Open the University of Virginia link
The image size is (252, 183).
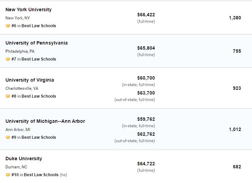tap(30, 80)
